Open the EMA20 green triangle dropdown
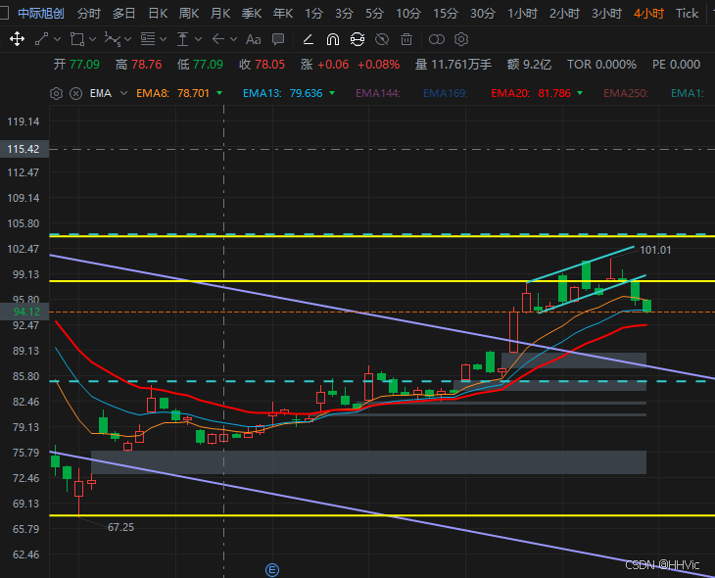715x578 pixels. pos(580,93)
